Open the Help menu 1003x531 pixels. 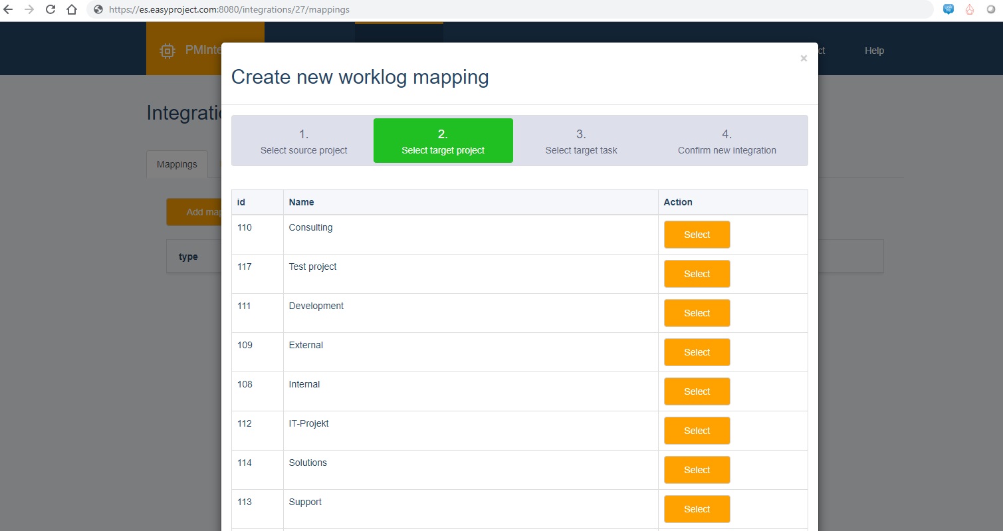(874, 51)
